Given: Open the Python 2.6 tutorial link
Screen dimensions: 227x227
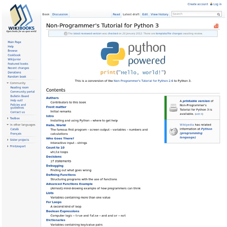Looking at the screenshot, I should (x=143, y=81).
